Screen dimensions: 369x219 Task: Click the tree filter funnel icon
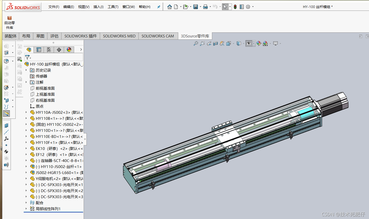coord(27,57)
